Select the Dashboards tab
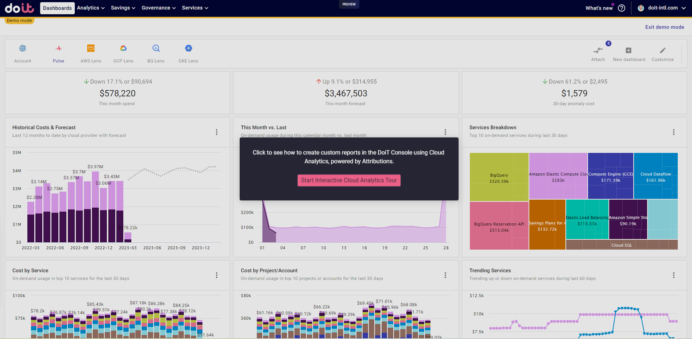Image resolution: width=692 pixels, height=339 pixels. pos(57,8)
